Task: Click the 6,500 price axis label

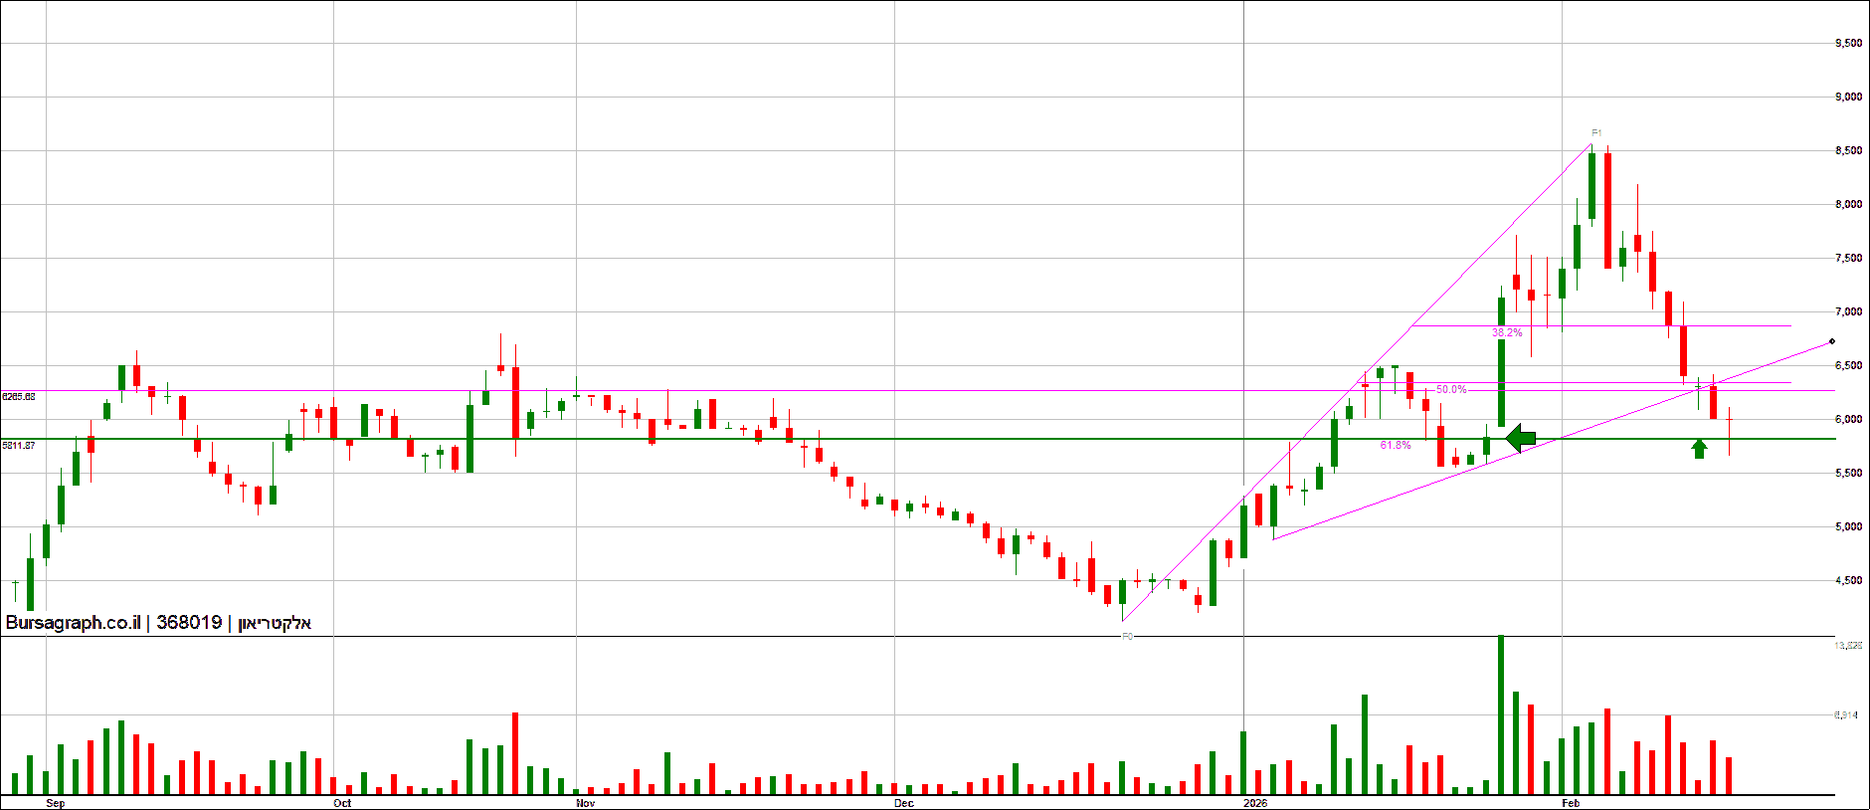Action: coord(1849,366)
